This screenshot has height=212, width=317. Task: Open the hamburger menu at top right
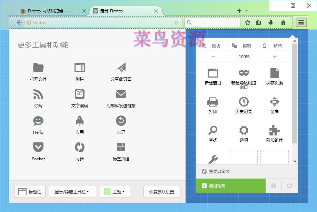[301, 22]
